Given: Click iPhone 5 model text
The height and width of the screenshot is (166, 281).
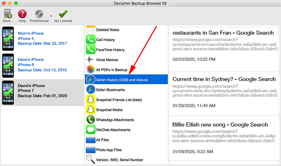Looking at the screenshot, I should click(x=25, y=38).
